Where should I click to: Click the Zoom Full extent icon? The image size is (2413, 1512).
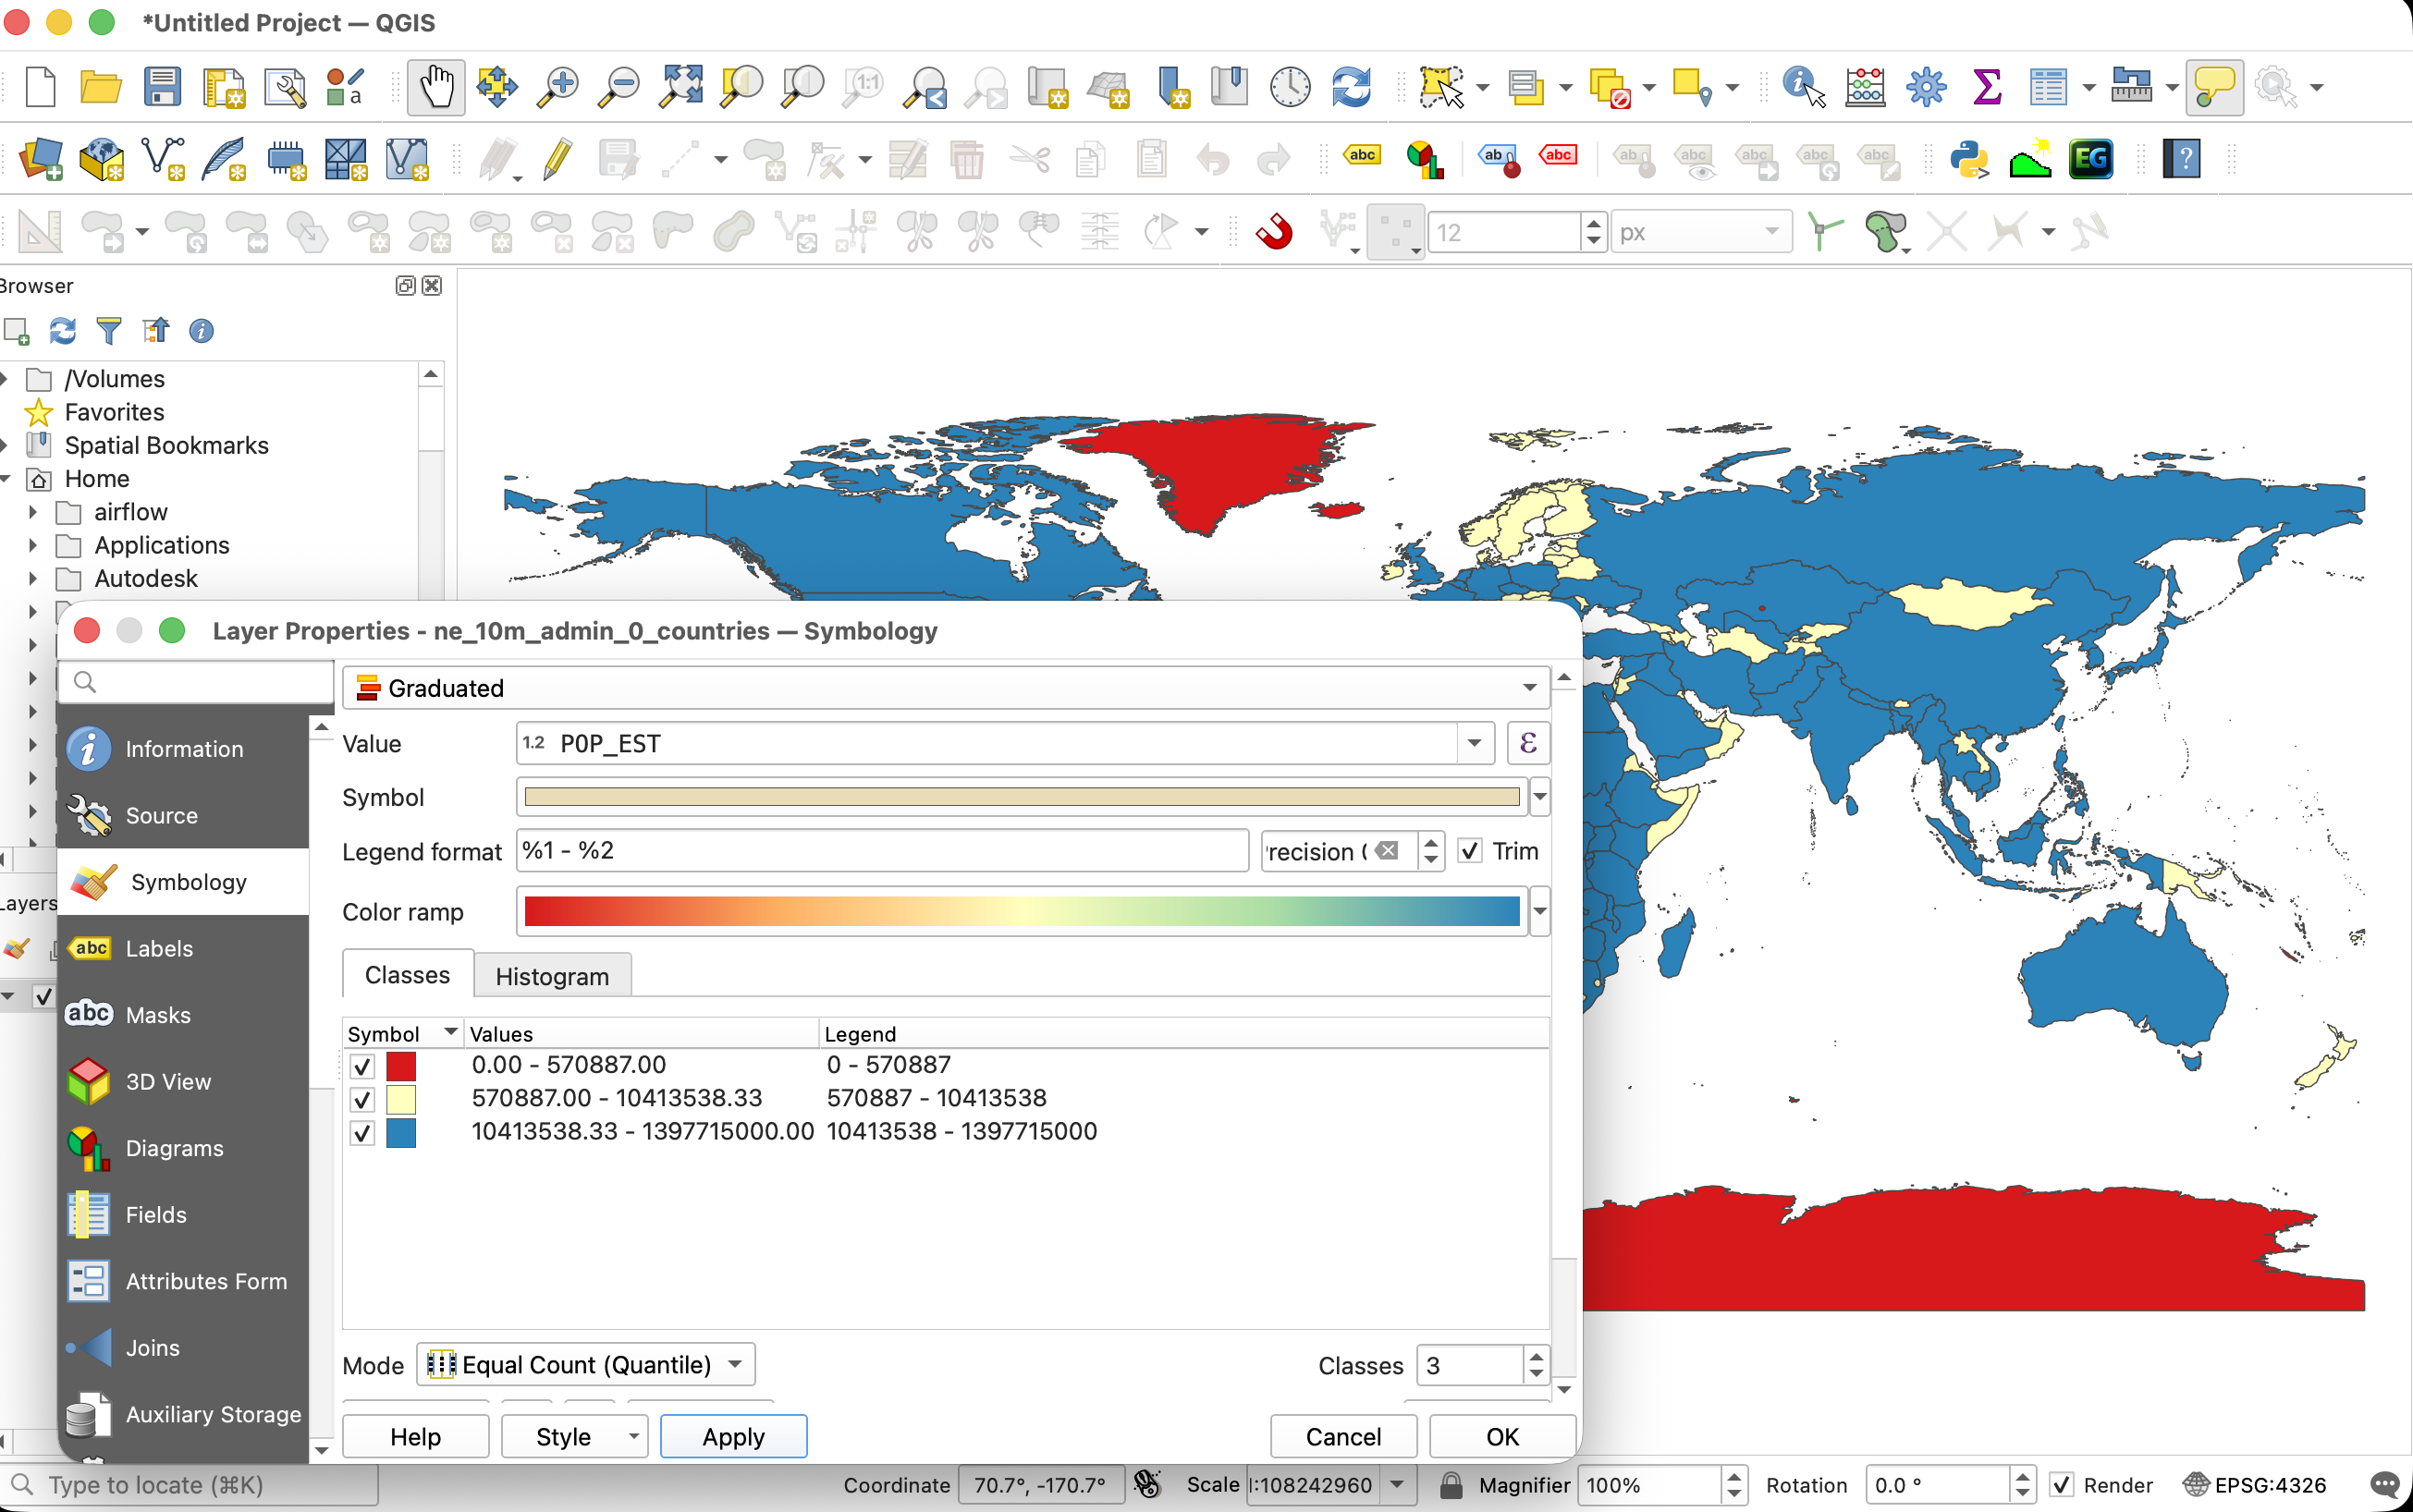click(680, 87)
